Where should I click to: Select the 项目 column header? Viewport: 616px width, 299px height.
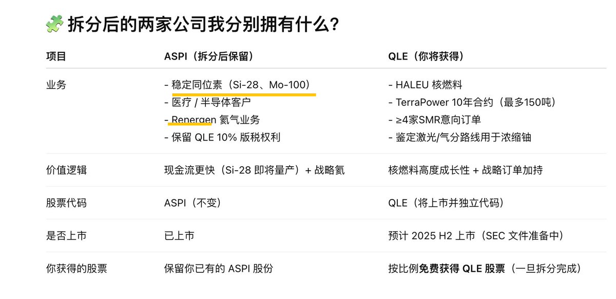click(56, 56)
